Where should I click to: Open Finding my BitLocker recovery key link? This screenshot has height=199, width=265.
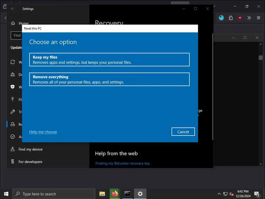(122, 163)
